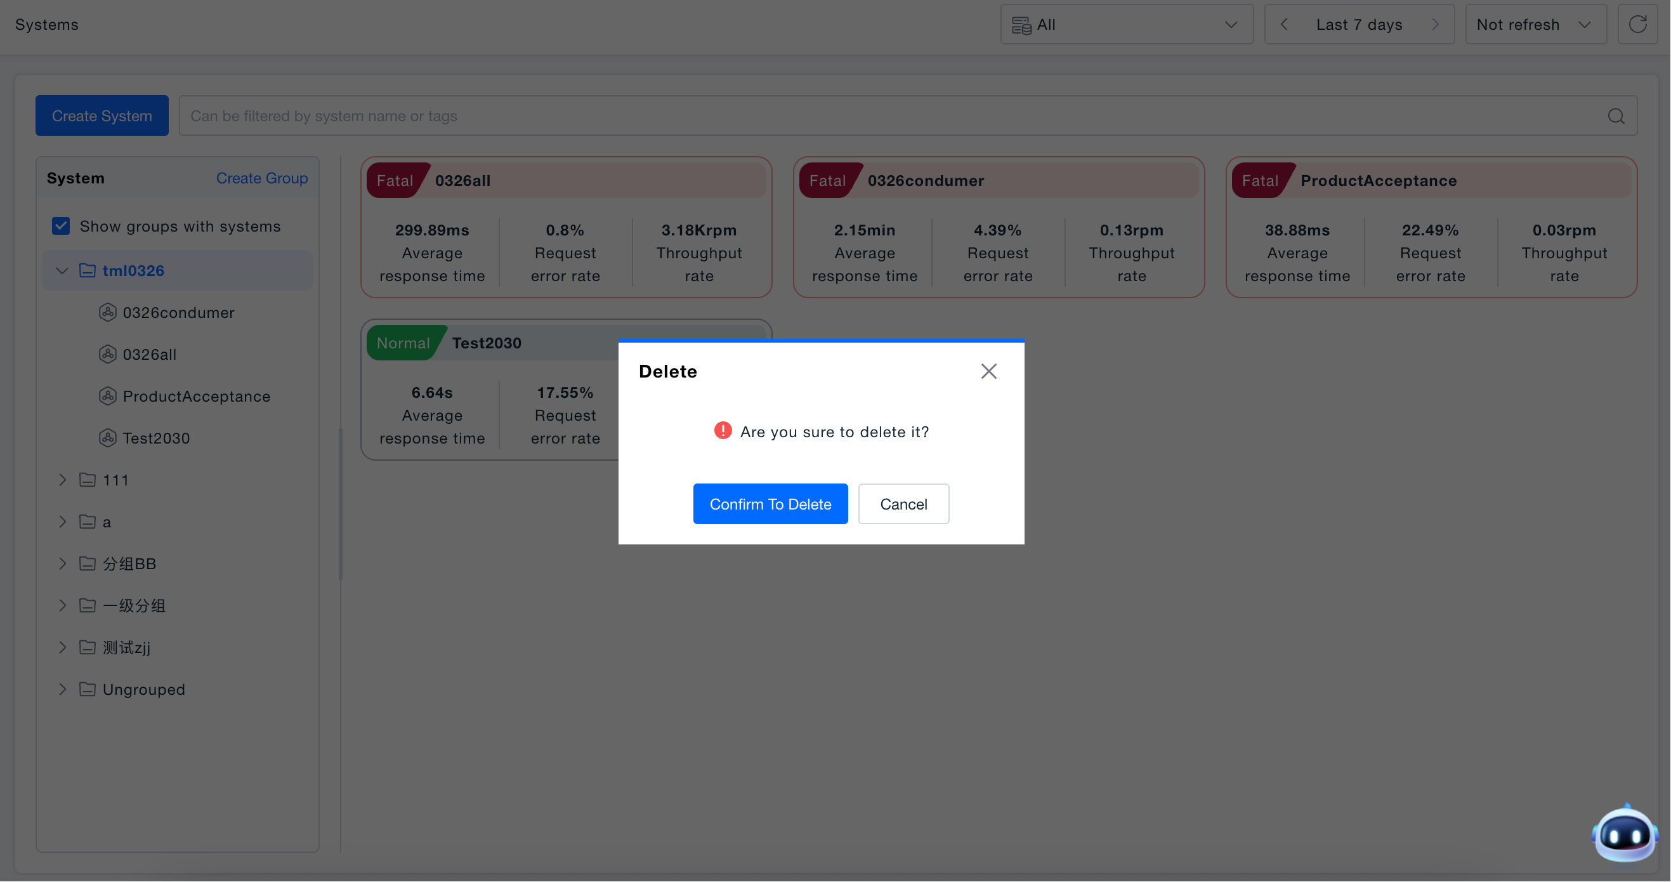Expand the group named a
The height and width of the screenshot is (882, 1671).
[62, 522]
